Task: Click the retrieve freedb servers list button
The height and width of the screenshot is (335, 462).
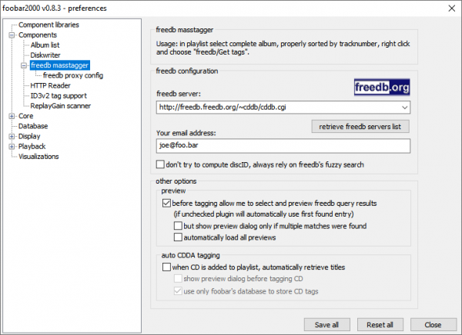Action: [x=360, y=126]
